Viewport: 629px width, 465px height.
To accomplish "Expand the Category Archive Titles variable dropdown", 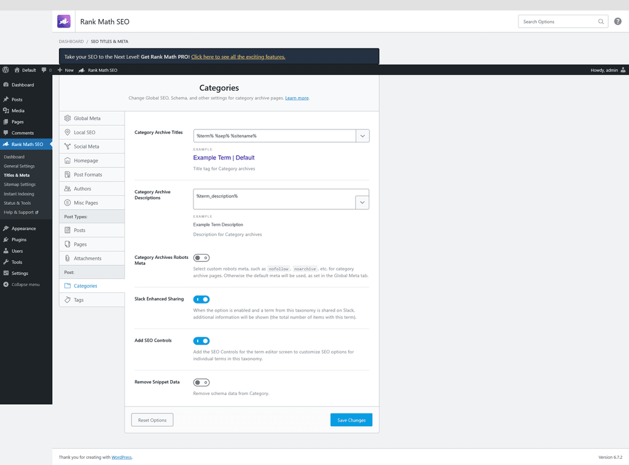I will [x=362, y=136].
